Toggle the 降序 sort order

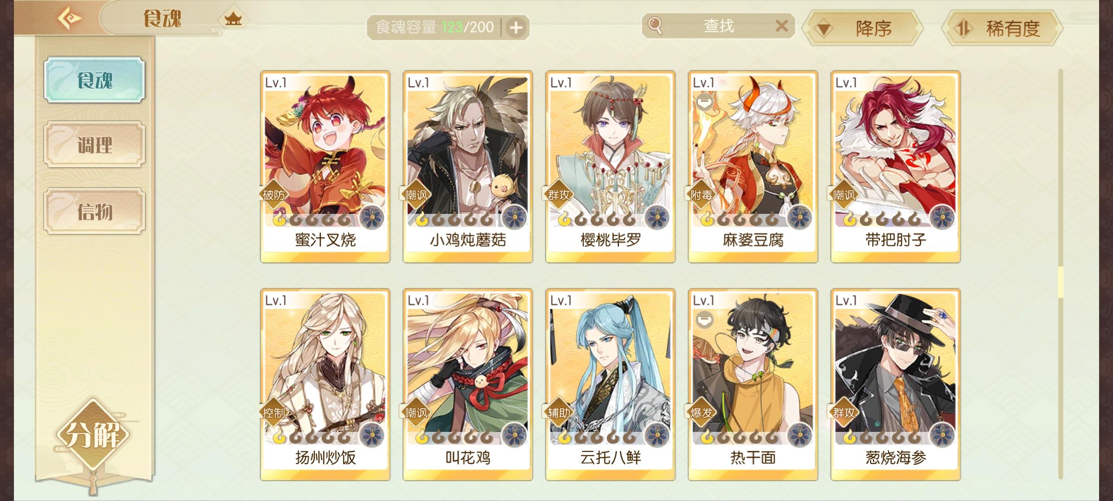coord(863,29)
